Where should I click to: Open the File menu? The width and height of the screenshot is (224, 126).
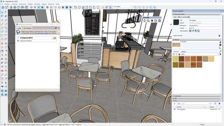click(x=2, y=4)
